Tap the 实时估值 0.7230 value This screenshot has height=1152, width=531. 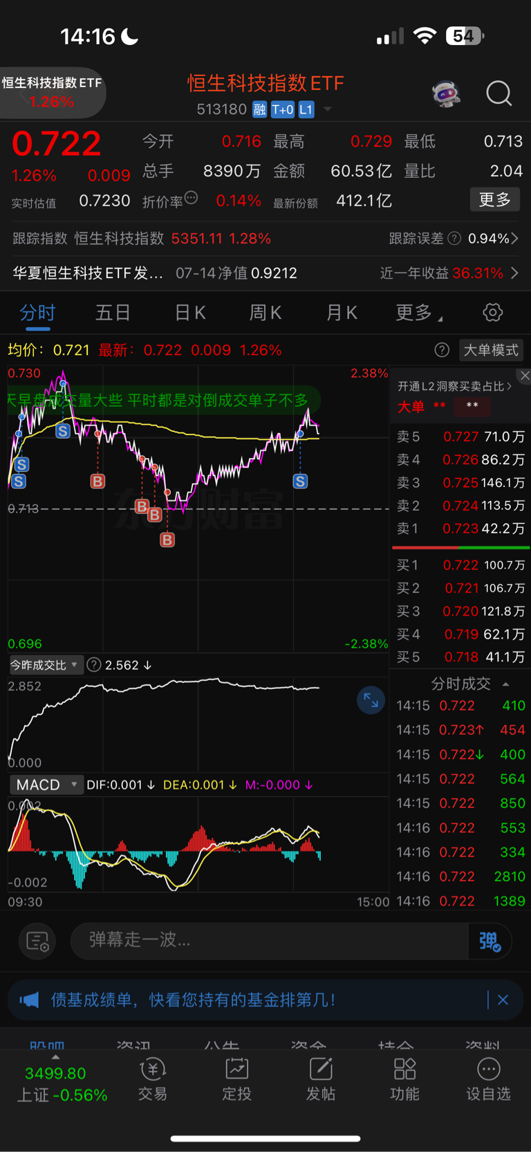[x=104, y=201]
